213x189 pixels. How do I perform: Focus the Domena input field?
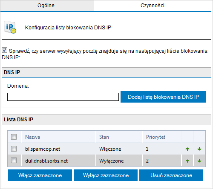click(x=63, y=97)
